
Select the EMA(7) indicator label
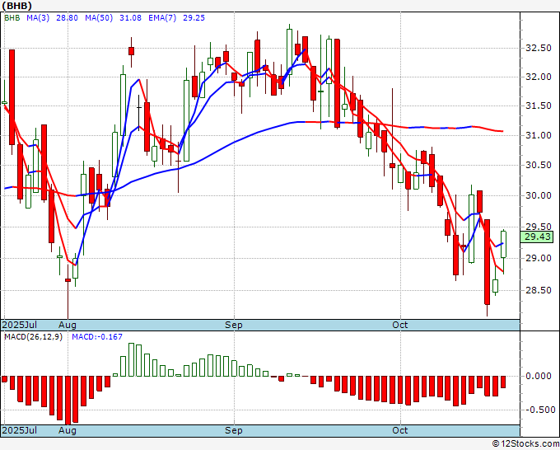pos(162,18)
